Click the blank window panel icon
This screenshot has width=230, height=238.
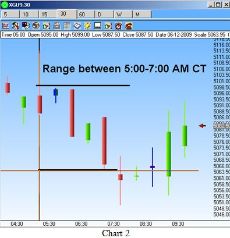pyautogui.click(x=98, y=26)
